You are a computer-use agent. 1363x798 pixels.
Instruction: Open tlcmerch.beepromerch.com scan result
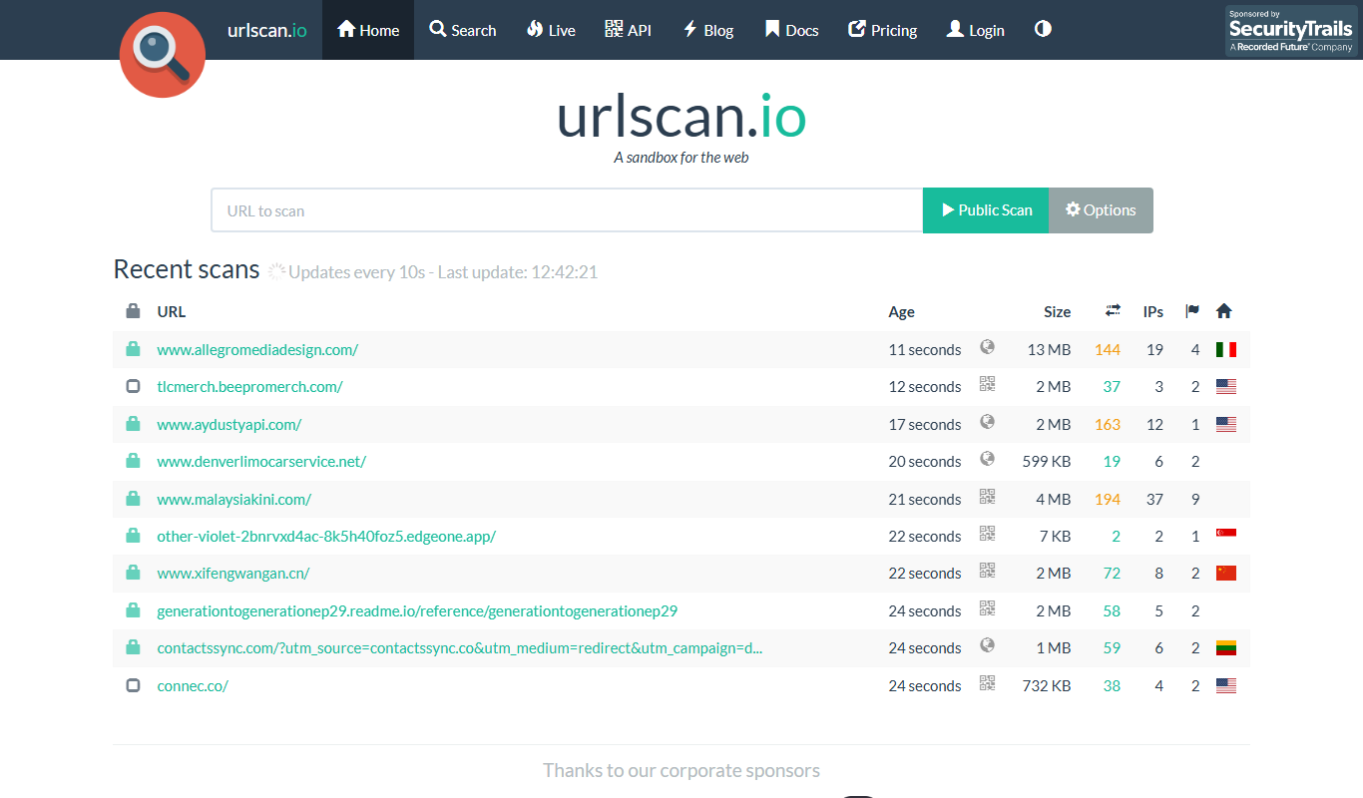point(249,387)
